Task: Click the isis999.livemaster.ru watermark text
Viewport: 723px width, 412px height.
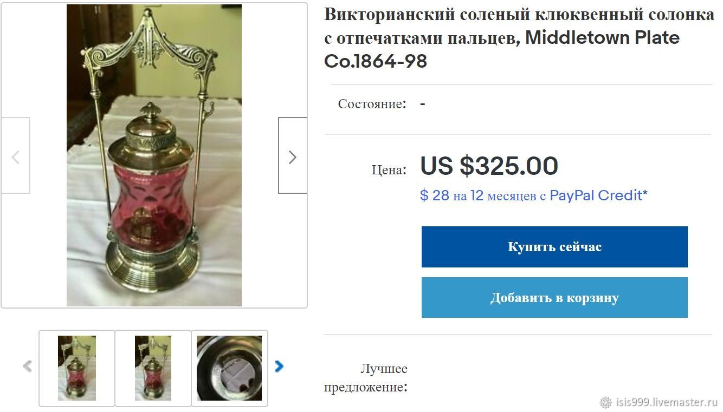Action: (x=667, y=403)
